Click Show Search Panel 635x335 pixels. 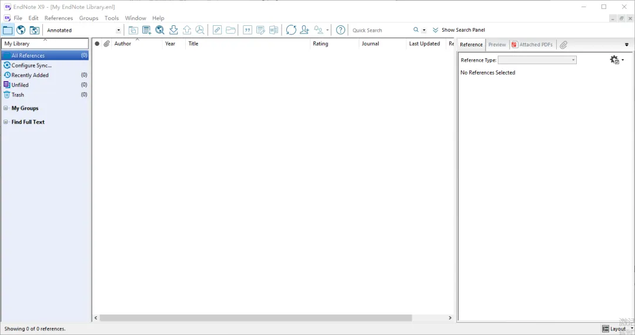pyautogui.click(x=459, y=30)
